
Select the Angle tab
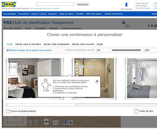click(100, 44)
